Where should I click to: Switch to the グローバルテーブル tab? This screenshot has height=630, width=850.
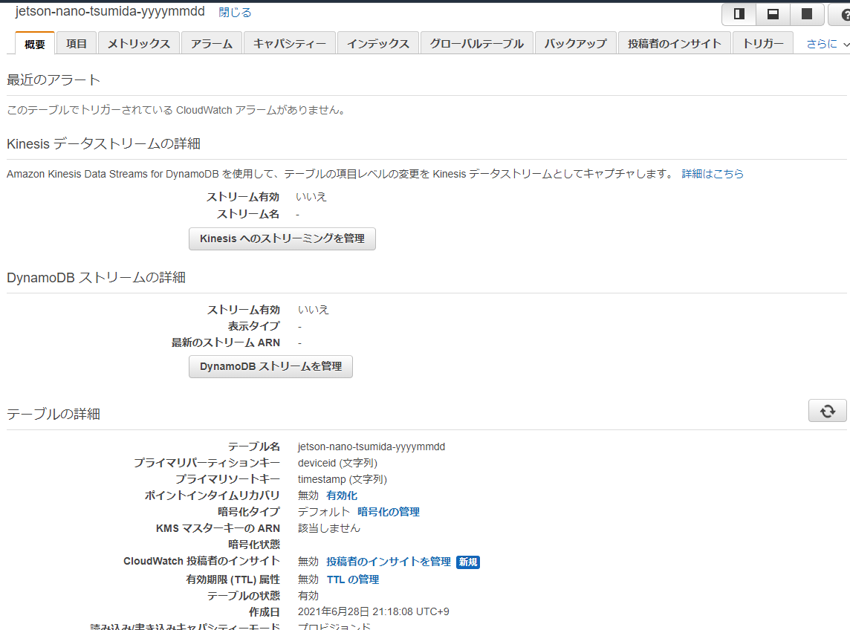click(x=476, y=44)
